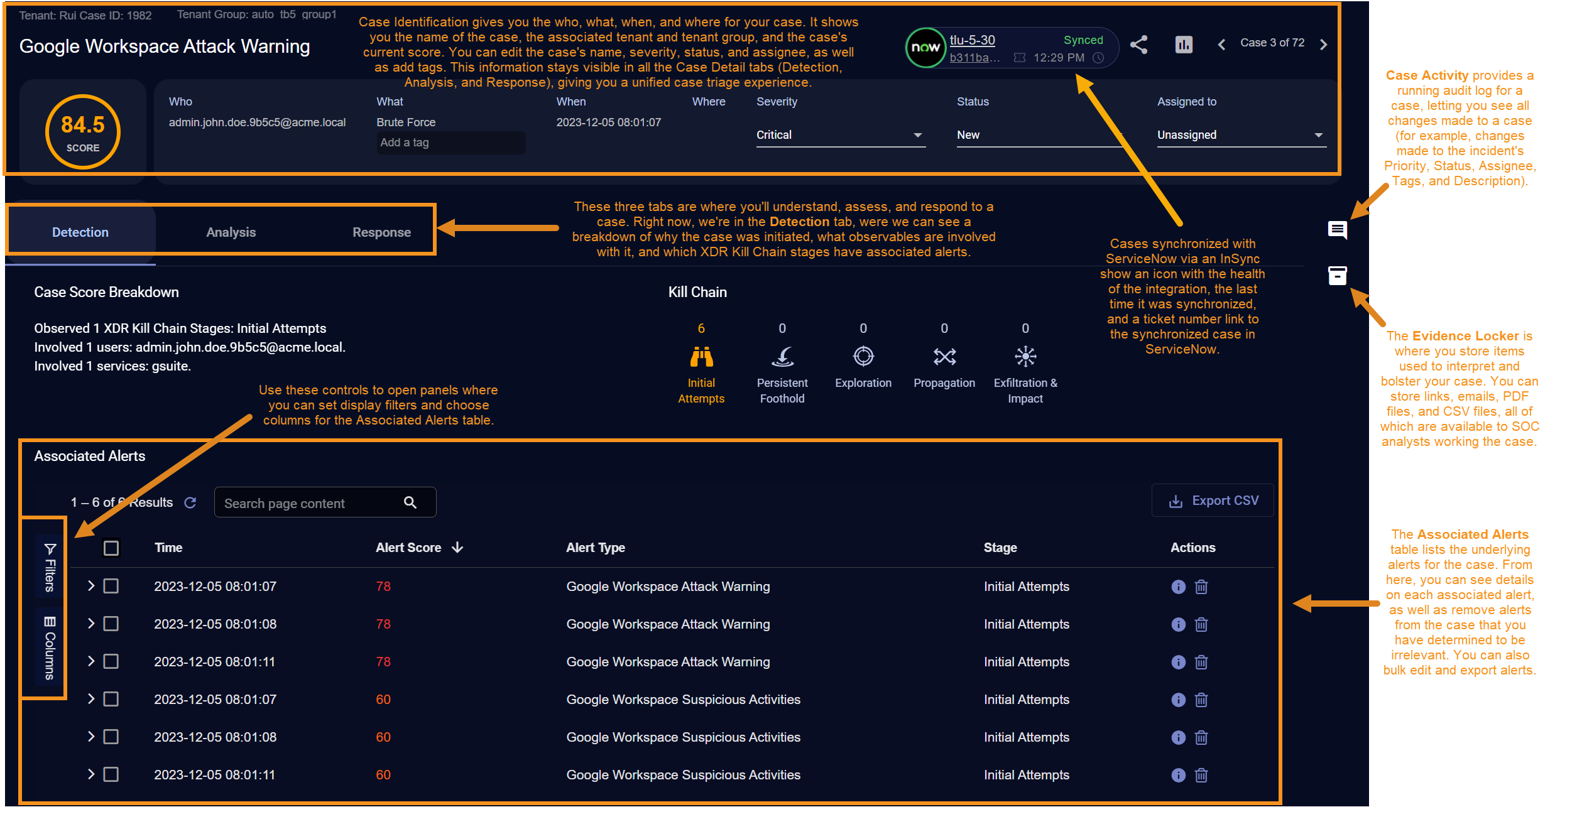Expand the first alert row chevron
The image size is (1577, 834).
pyautogui.click(x=91, y=586)
